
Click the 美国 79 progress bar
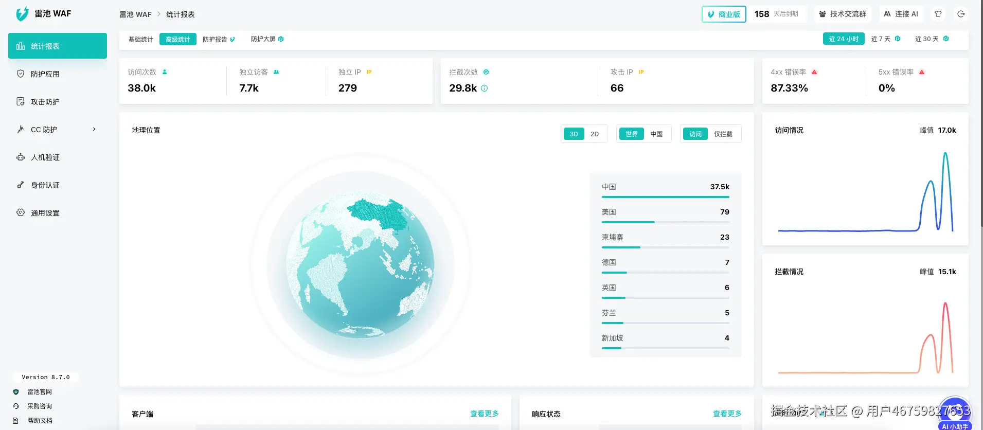pyautogui.click(x=666, y=222)
